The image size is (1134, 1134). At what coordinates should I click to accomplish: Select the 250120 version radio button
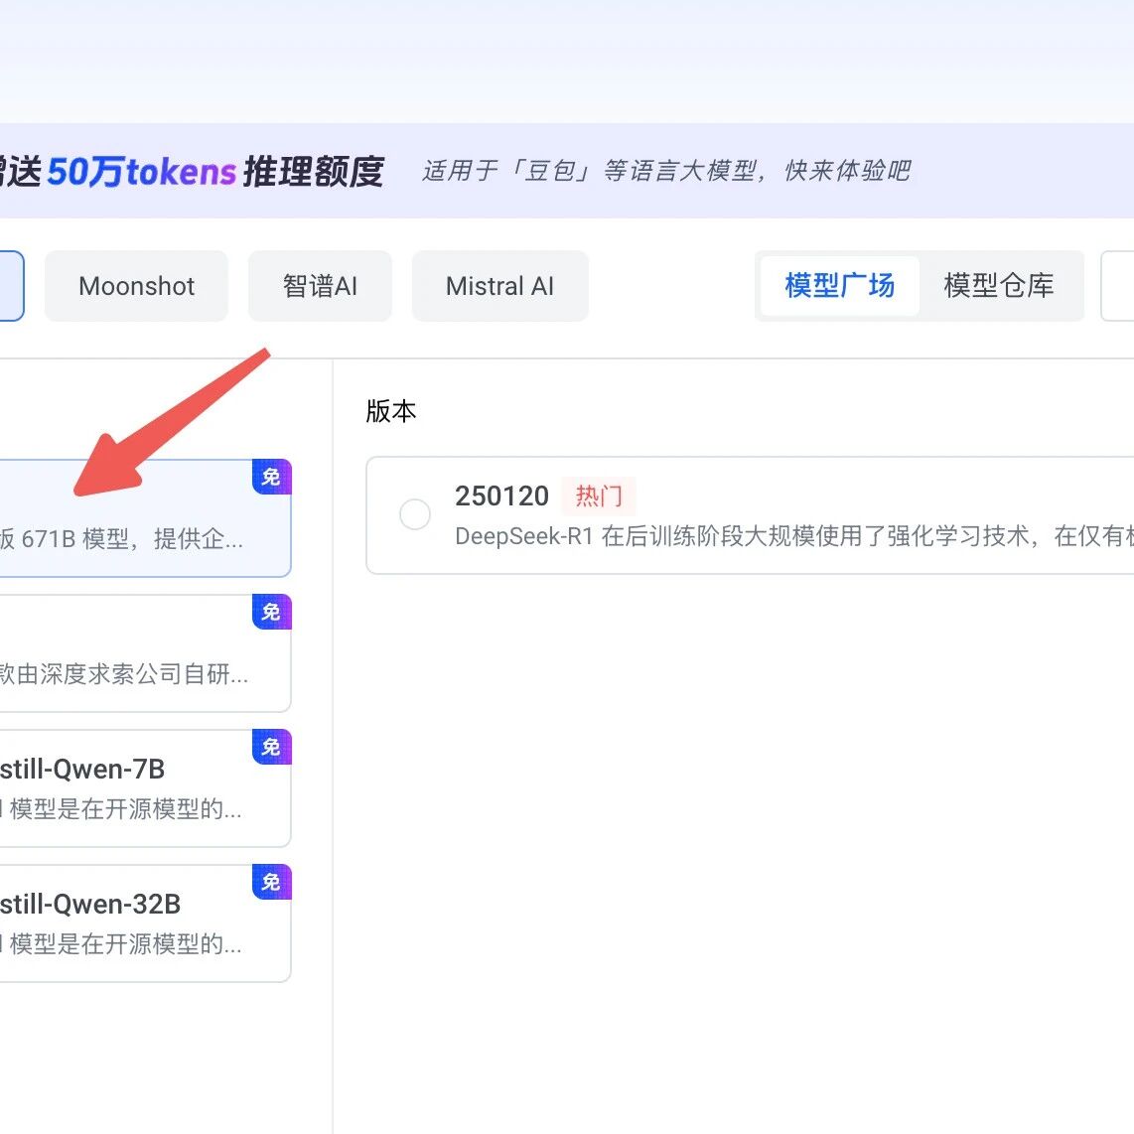point(414,514)
